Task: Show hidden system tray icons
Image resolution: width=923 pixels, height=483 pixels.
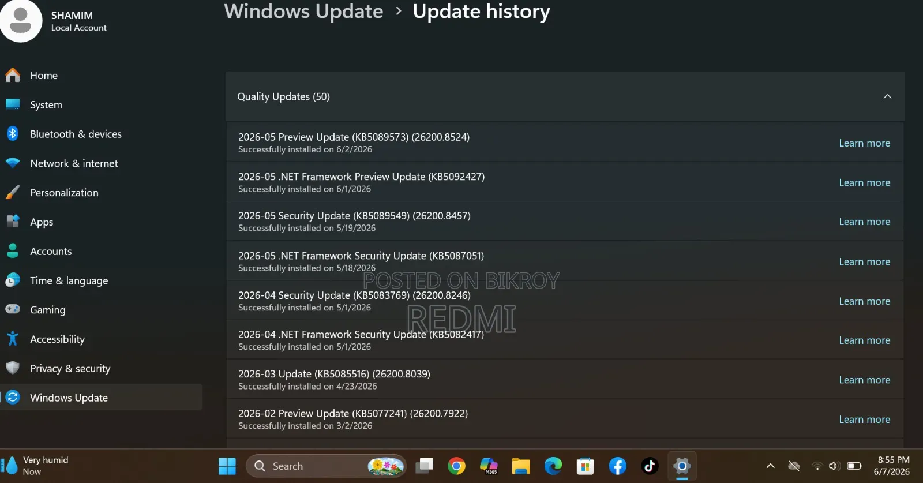Action: (x=770, y=466)
